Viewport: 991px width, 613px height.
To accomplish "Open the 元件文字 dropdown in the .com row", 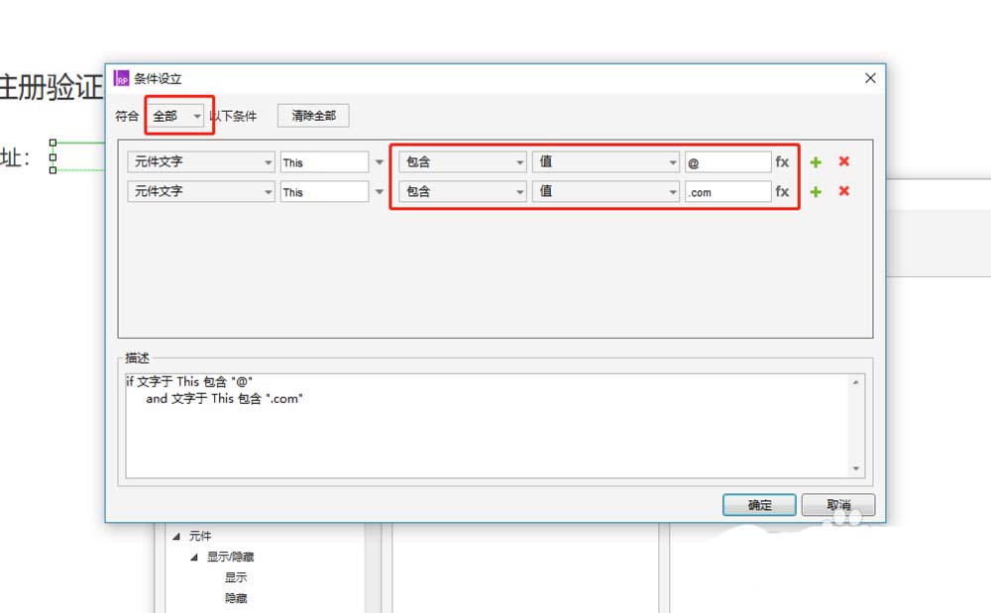I will 201,192.
